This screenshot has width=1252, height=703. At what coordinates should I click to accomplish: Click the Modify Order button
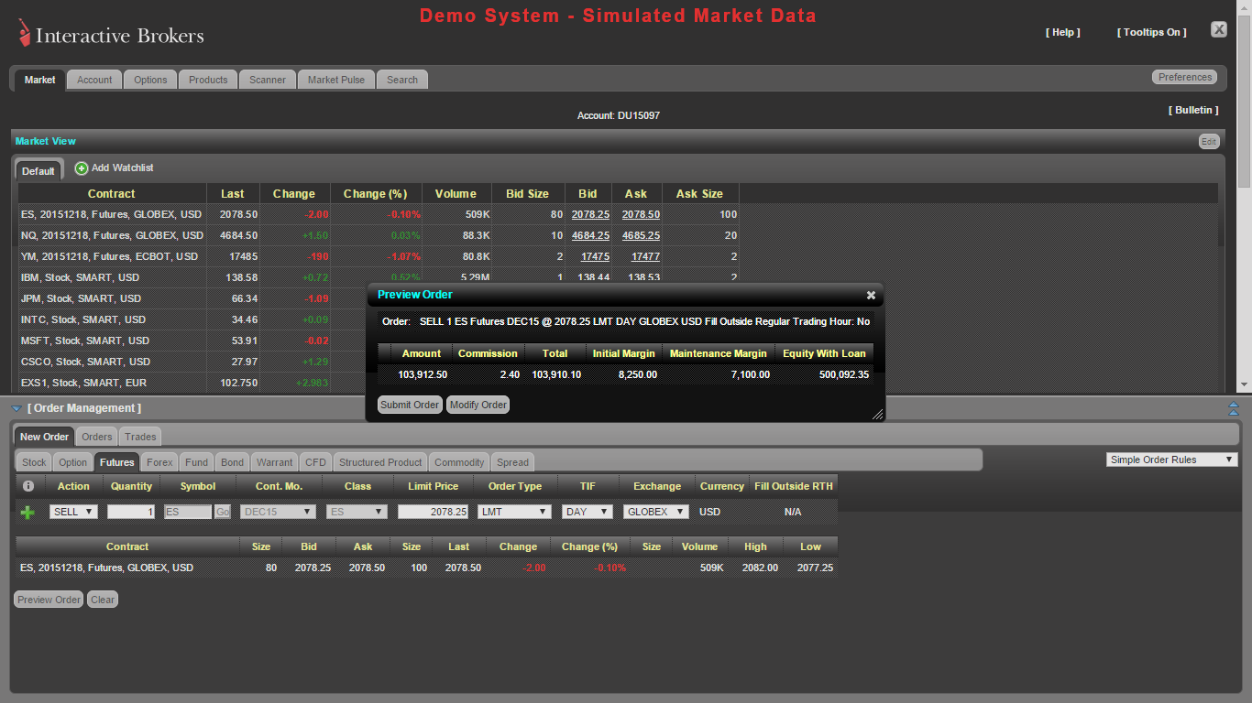tap(478, 405)
